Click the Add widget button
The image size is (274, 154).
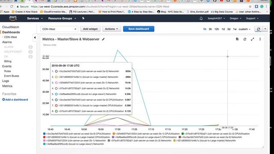pos(90,29)
